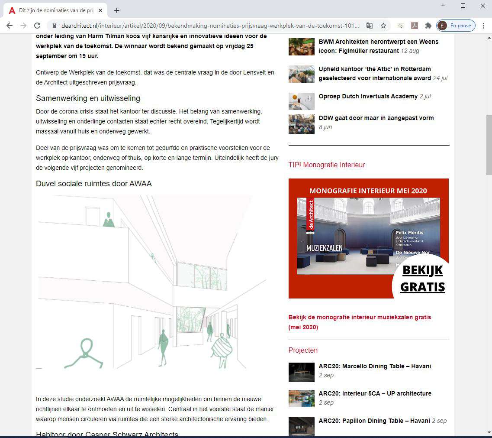Click the vertical page scrollbar thumb
This screenshot has width=492, height=438.
click(489, 144)
